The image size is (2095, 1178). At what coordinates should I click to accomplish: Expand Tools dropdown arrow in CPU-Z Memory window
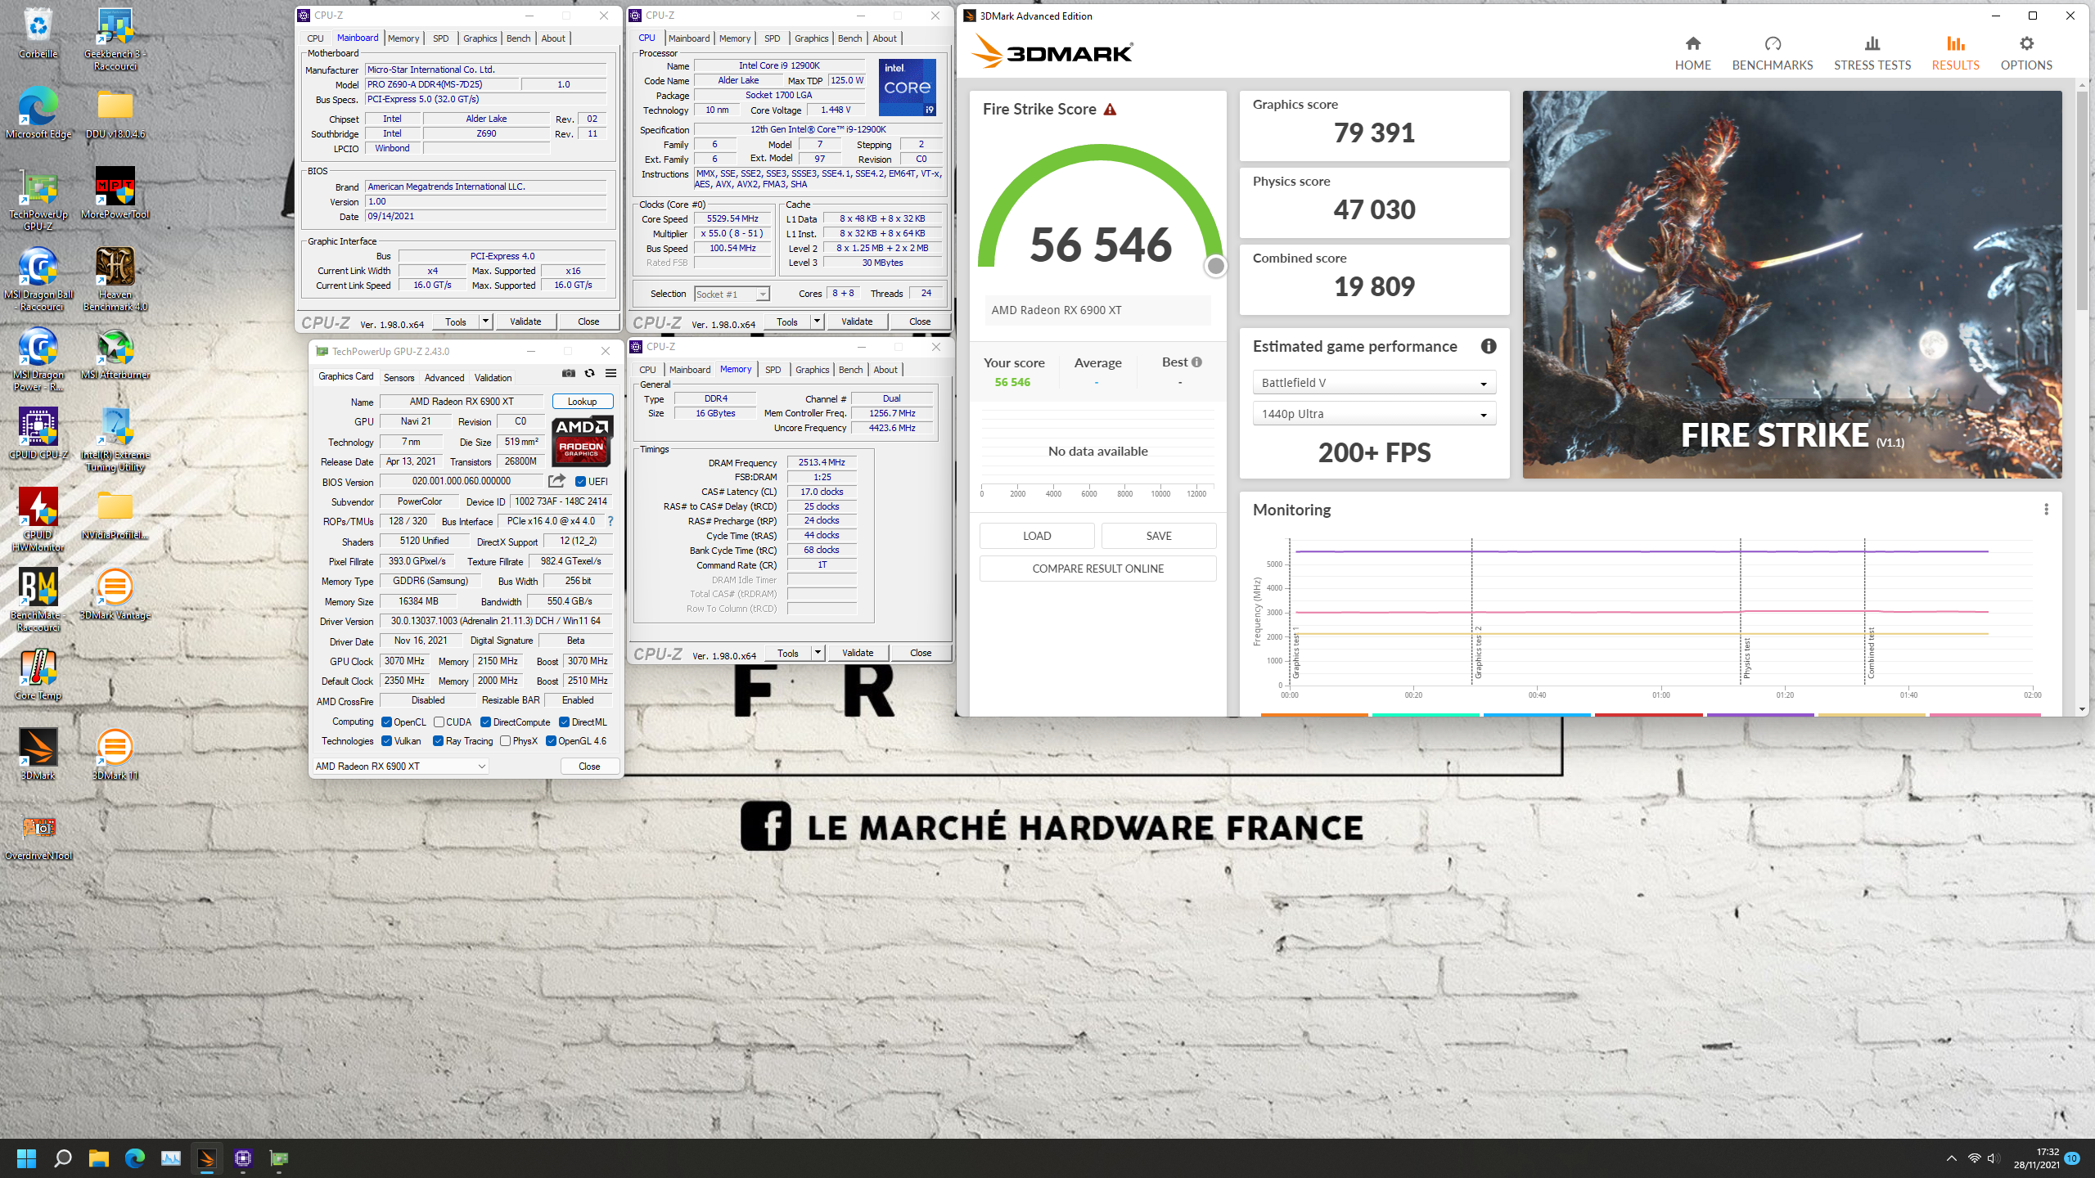[x=818, y=653]
